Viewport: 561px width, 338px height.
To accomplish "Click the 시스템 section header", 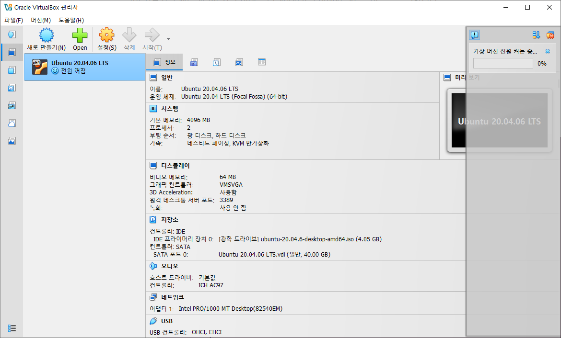I will 170,109.
